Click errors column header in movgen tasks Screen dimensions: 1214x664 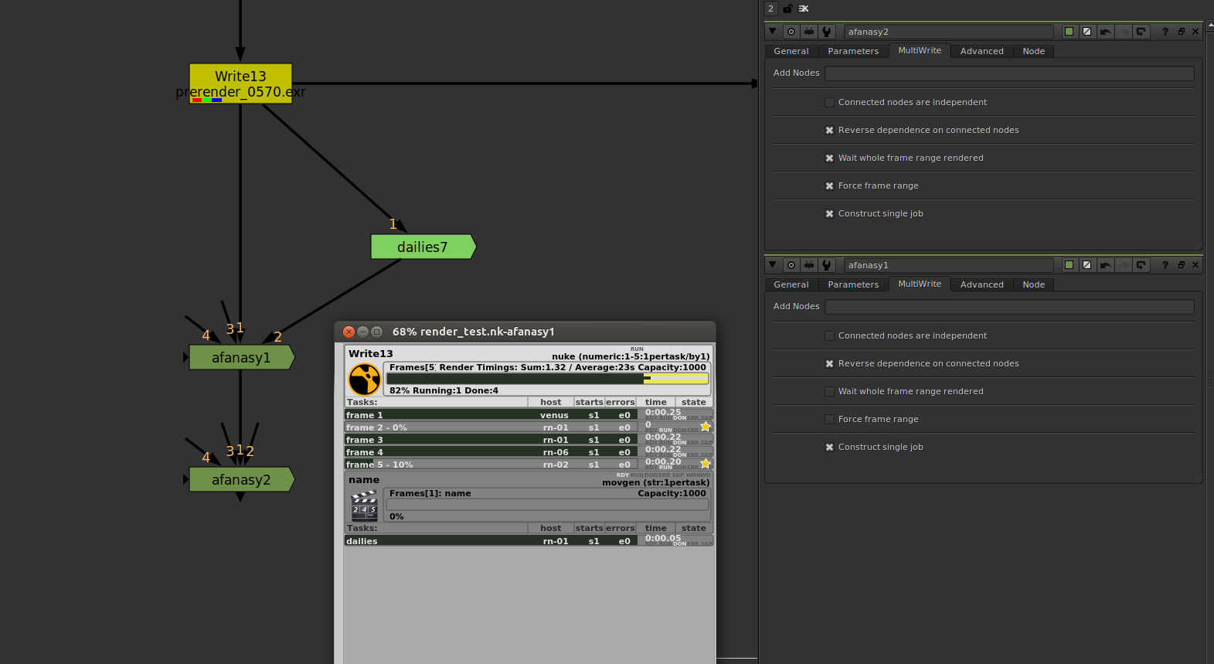coord(621,528)
